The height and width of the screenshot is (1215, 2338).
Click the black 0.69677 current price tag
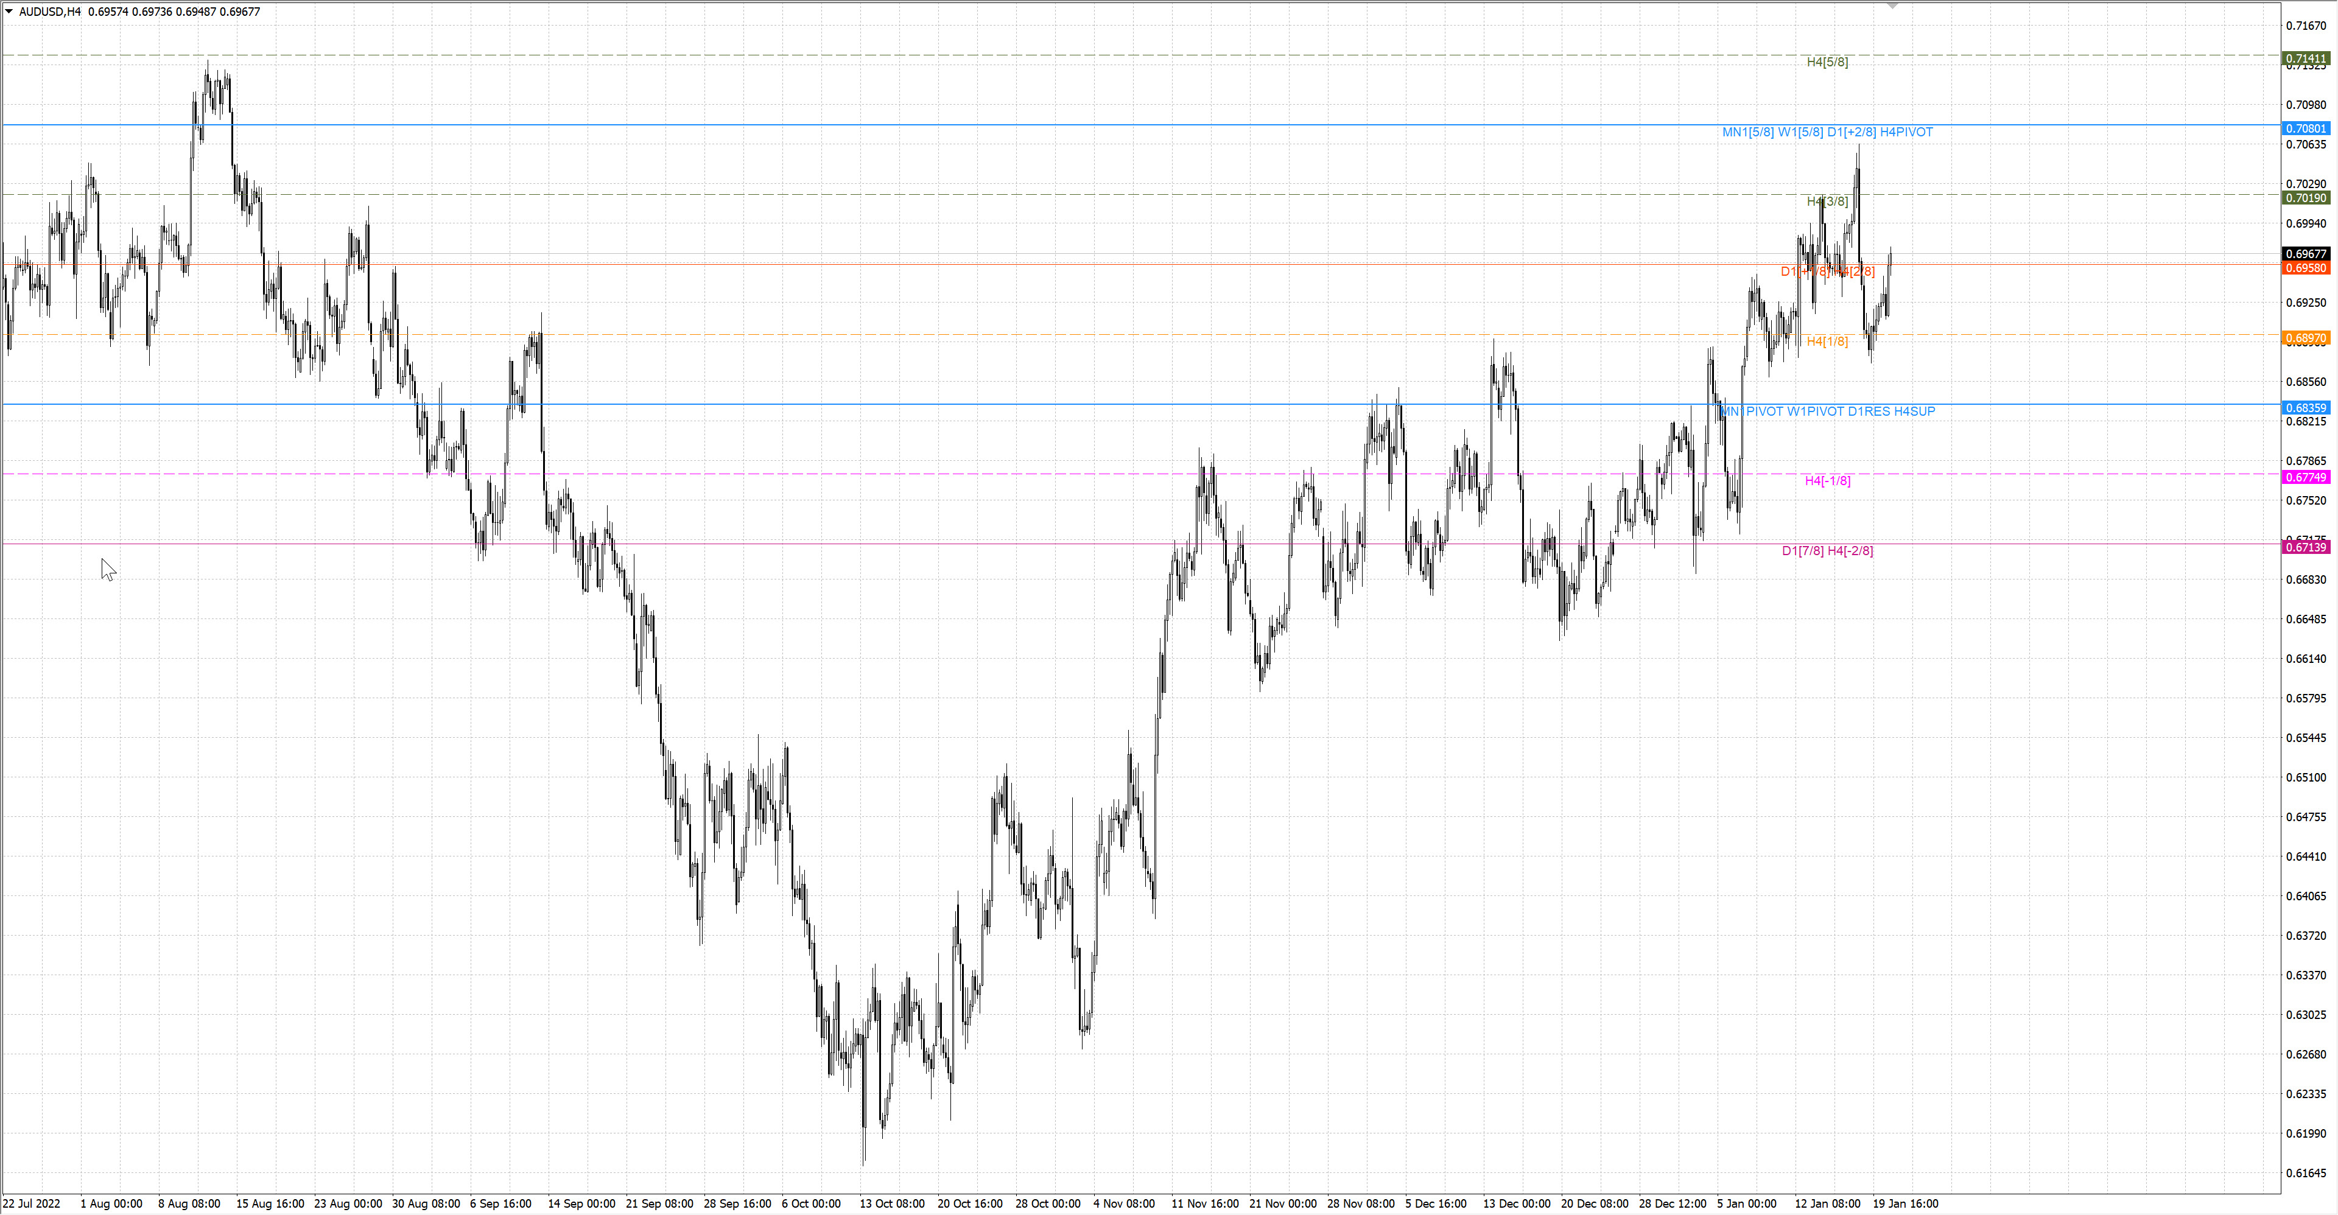pyautogui.click(x=2305, y=254)
